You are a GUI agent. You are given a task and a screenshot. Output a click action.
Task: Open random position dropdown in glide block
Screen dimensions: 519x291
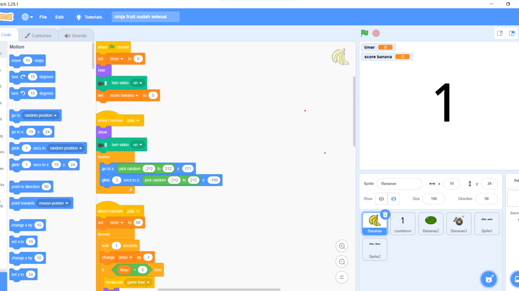tap(66, 148)
